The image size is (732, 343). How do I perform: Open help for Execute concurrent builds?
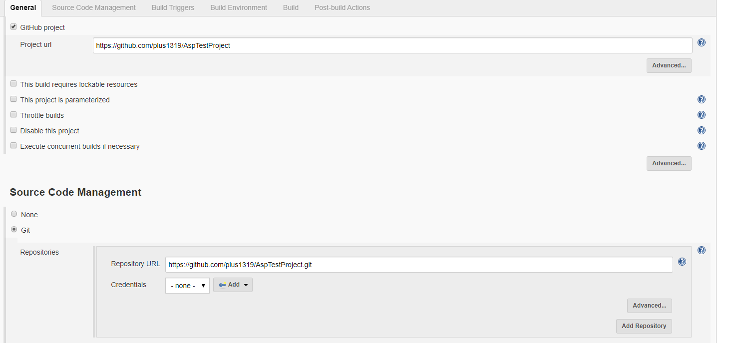tap(701, 146)
